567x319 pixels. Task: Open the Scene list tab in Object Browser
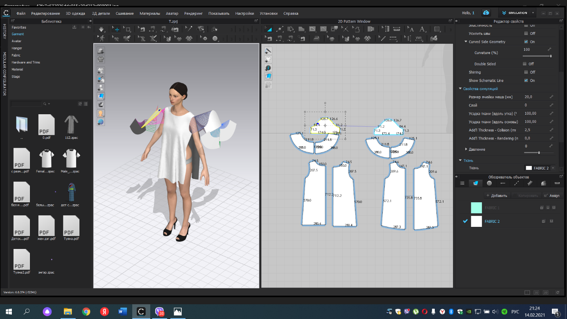(x=462, y=183)
